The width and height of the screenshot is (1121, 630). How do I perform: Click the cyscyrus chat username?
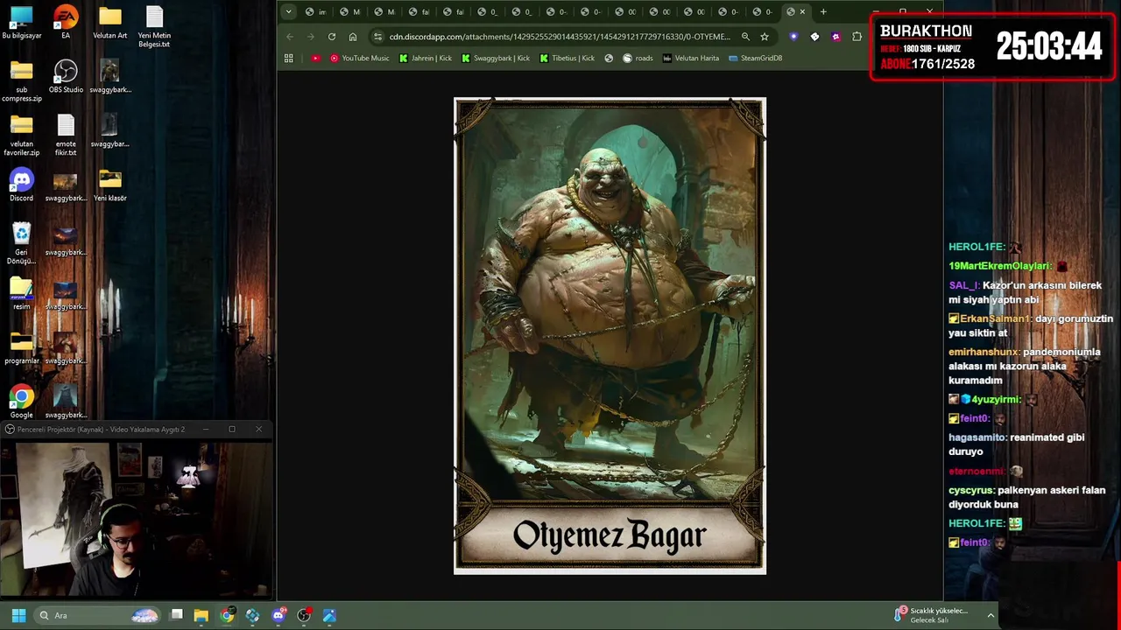971,490
